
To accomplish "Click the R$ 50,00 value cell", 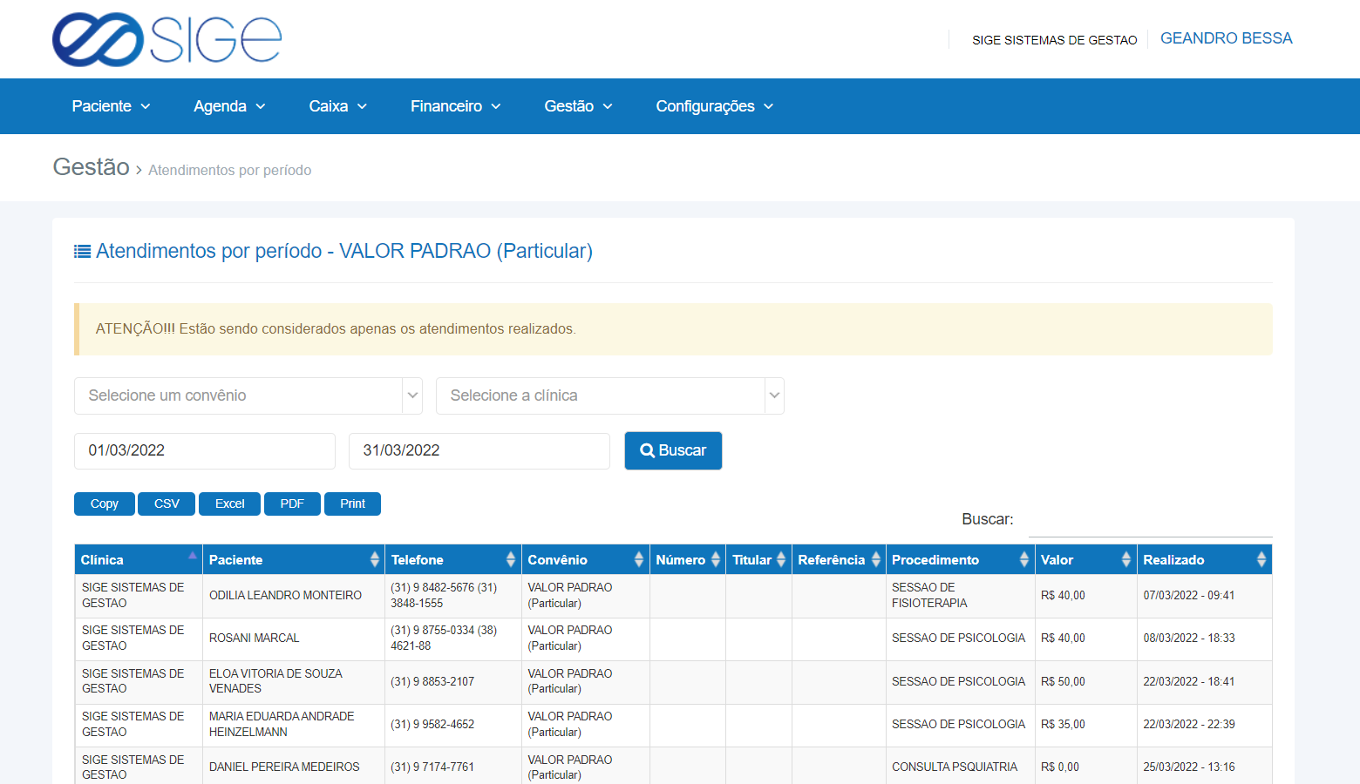I will pos(1085,681).
